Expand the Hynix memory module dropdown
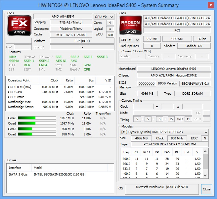 coord(164,132)
